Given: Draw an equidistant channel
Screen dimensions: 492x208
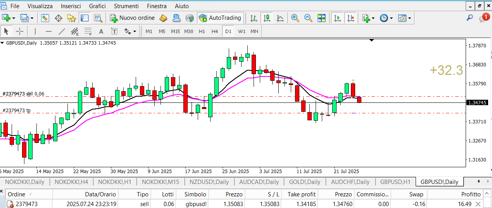Looking at the screenshot, I should [75, 31].
